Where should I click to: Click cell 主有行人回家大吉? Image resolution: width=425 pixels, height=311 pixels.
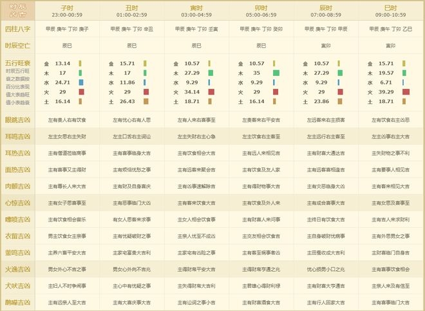pyautogui.click(x=326, y=303)
